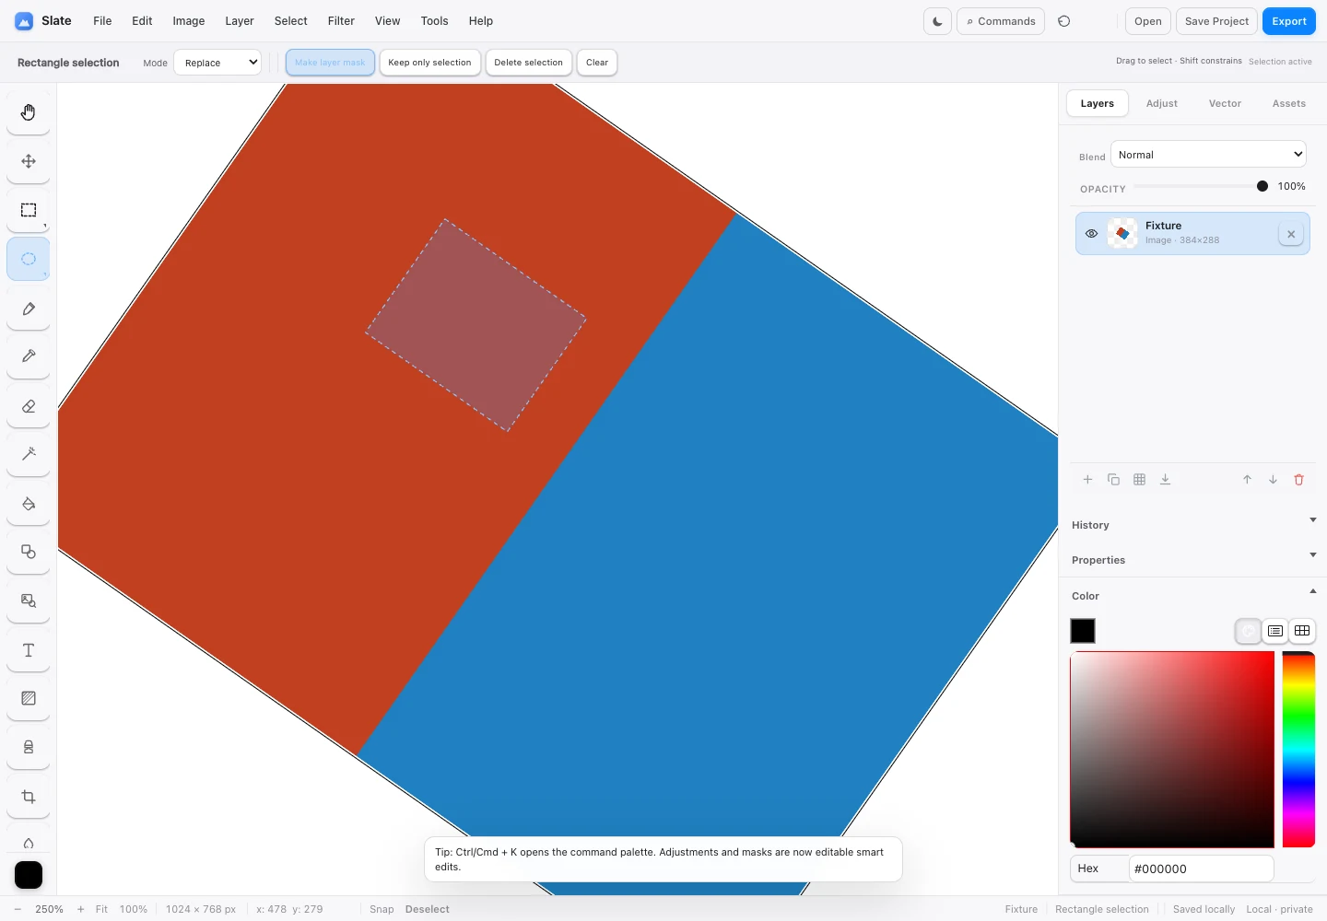
Task: Open the Select menu
Action: click(290, 21)
